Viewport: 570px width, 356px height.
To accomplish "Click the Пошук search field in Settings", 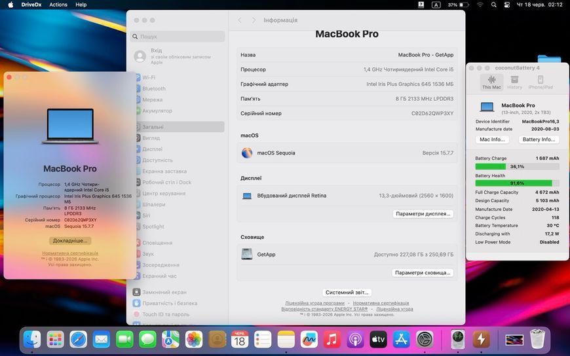I will (x=178, y=37).
